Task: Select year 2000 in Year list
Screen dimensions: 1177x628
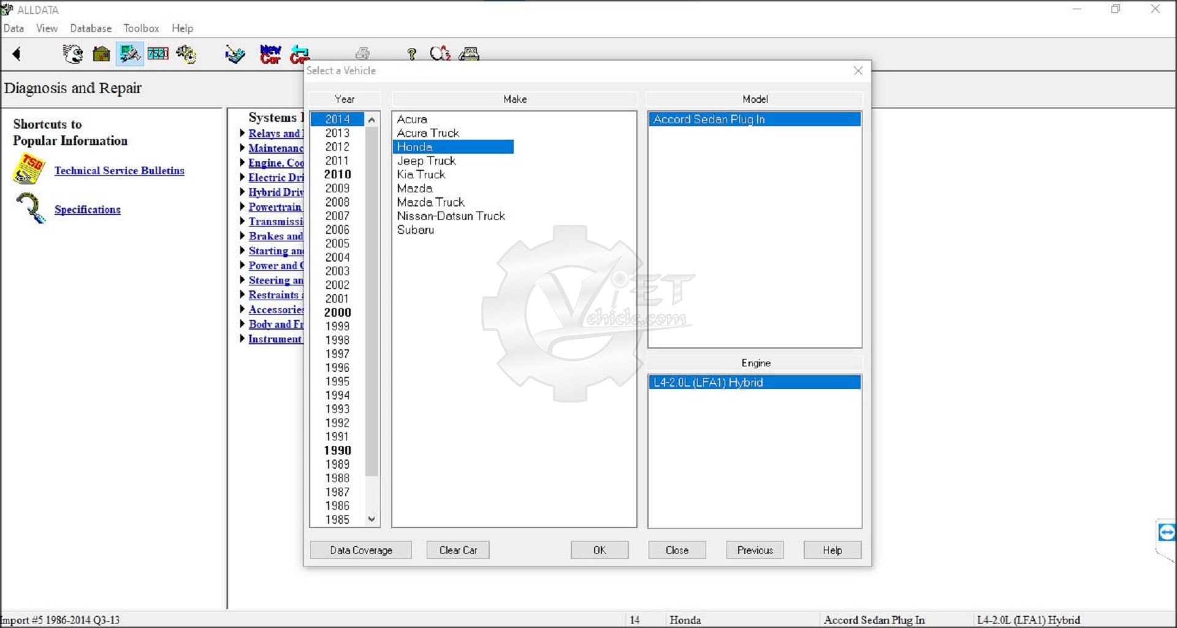Action: tap(337, 312)
